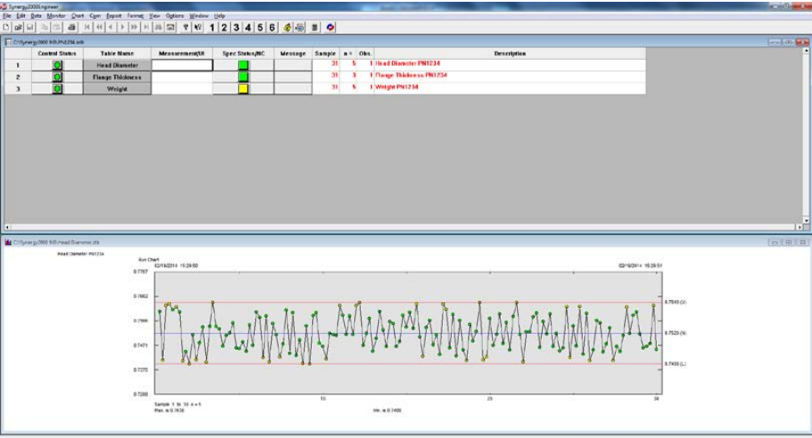Click the help pointer question icon
Image resolution: width=812 pixels, height=438 pixels.
(x=198, y=27)
